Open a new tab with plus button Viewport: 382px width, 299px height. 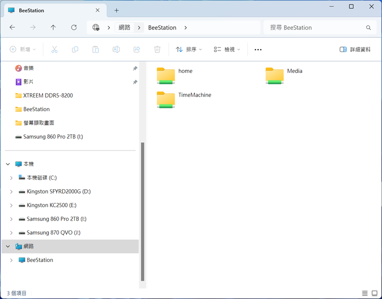(x=117, y=10)
